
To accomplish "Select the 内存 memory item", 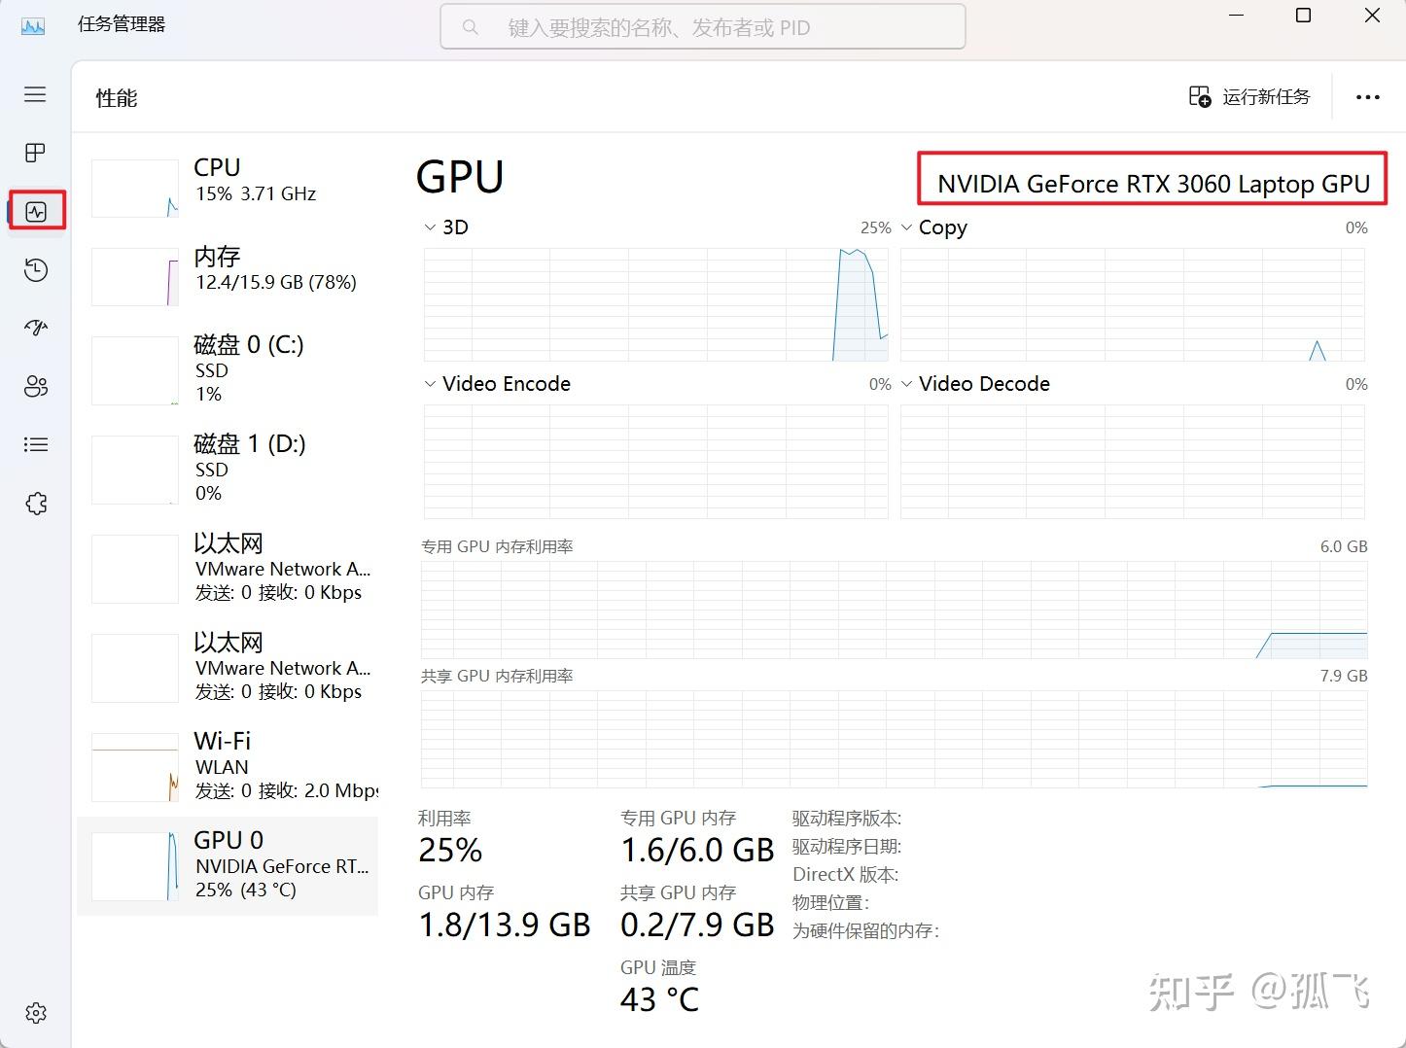I will 228,276.
